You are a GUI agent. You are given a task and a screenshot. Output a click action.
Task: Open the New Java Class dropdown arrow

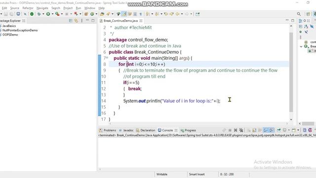[96, 14]
